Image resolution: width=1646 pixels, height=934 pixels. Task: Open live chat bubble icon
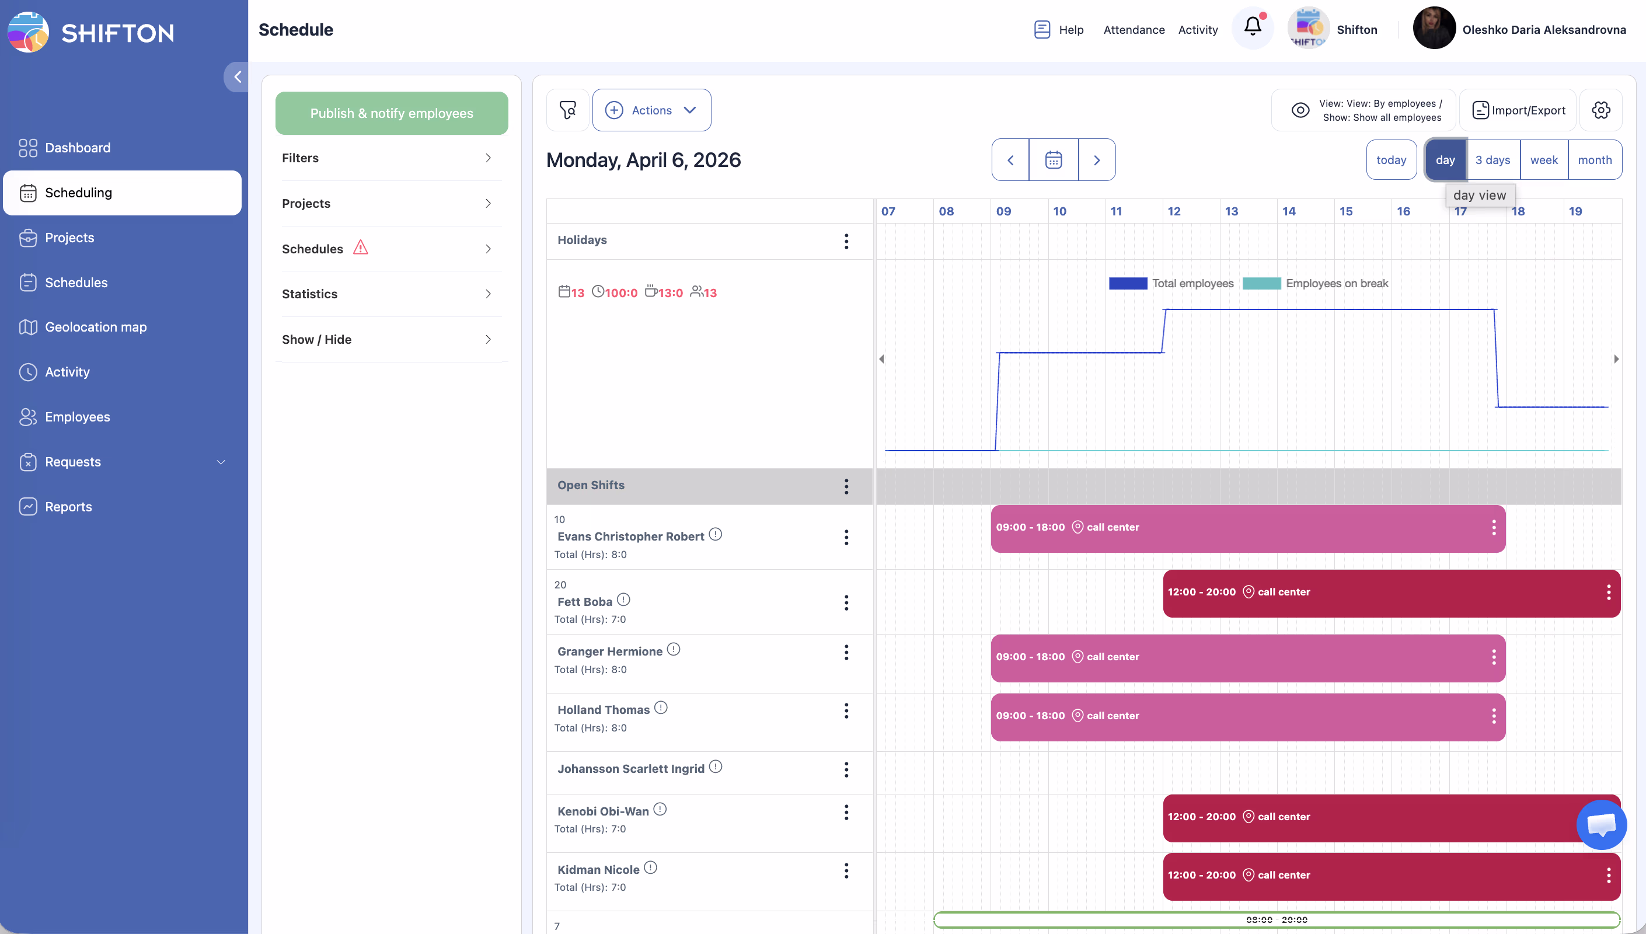1601,824
